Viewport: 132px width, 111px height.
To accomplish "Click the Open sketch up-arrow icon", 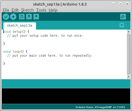I will point(29,17).
